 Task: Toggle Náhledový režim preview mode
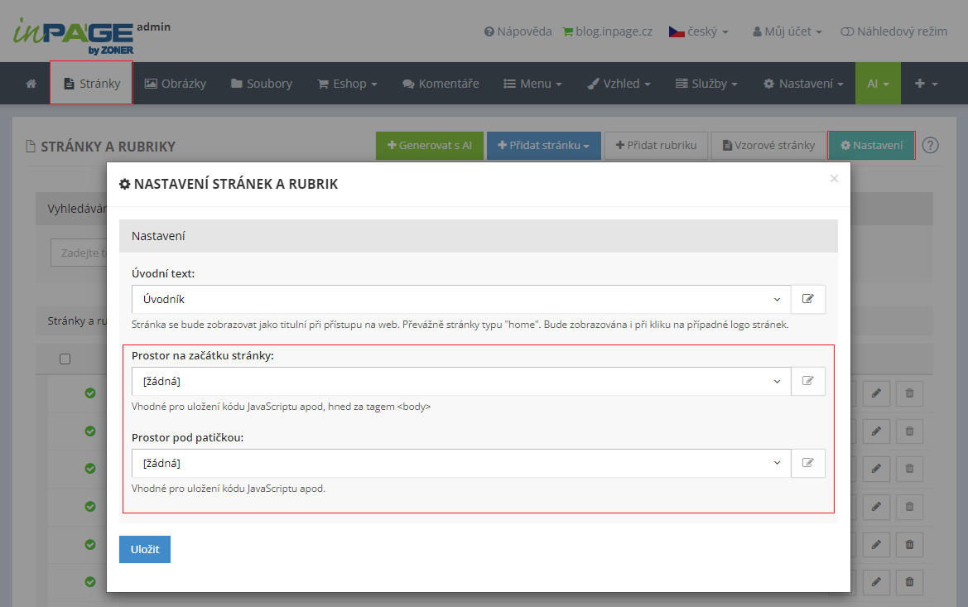click(x=893, y=31)
